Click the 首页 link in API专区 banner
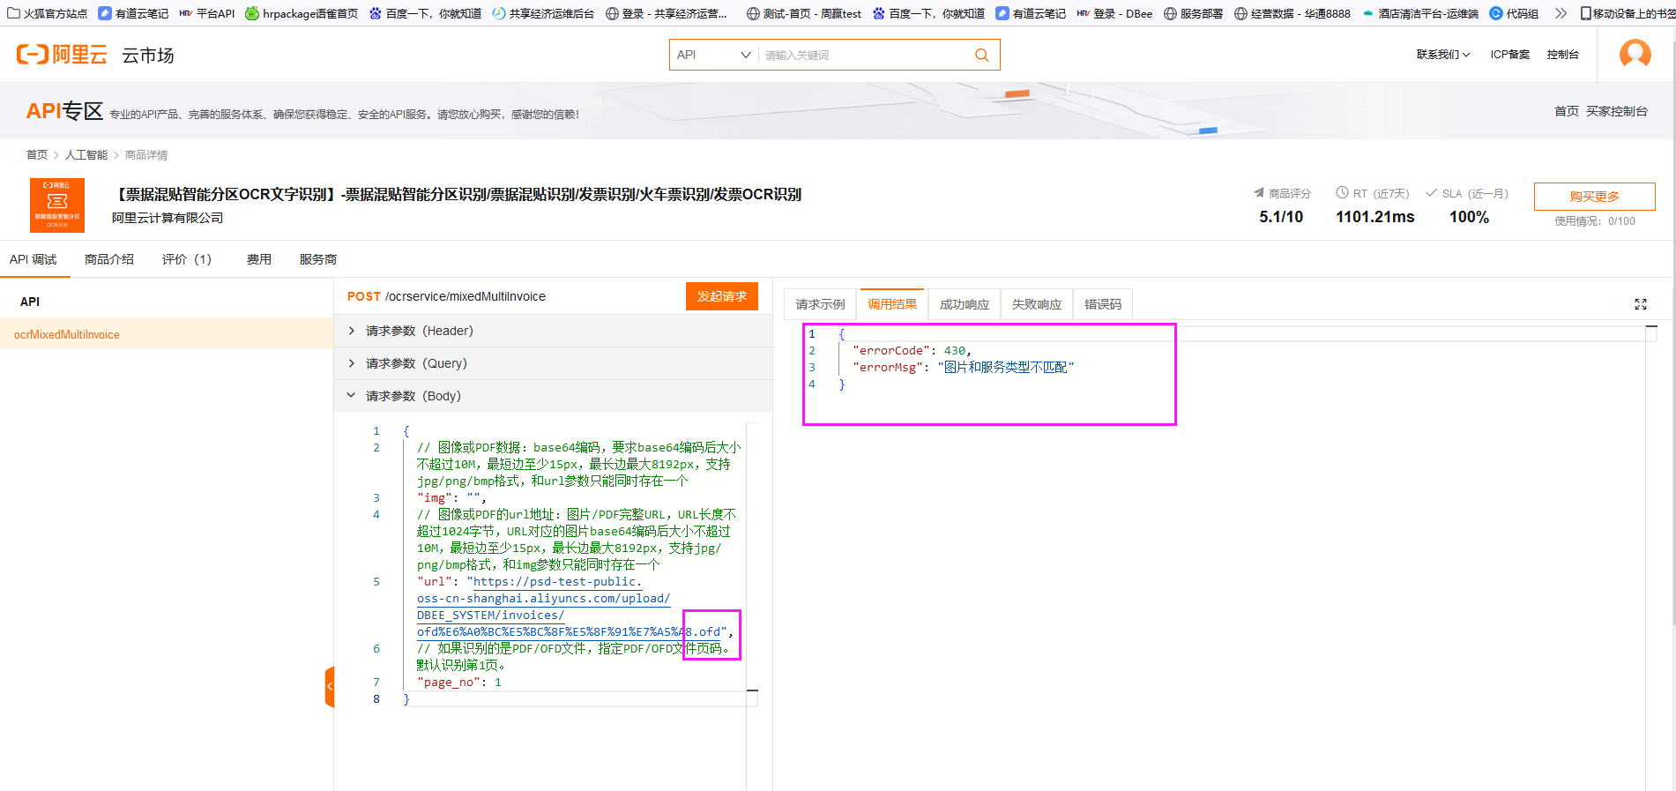 point(1567,111)
